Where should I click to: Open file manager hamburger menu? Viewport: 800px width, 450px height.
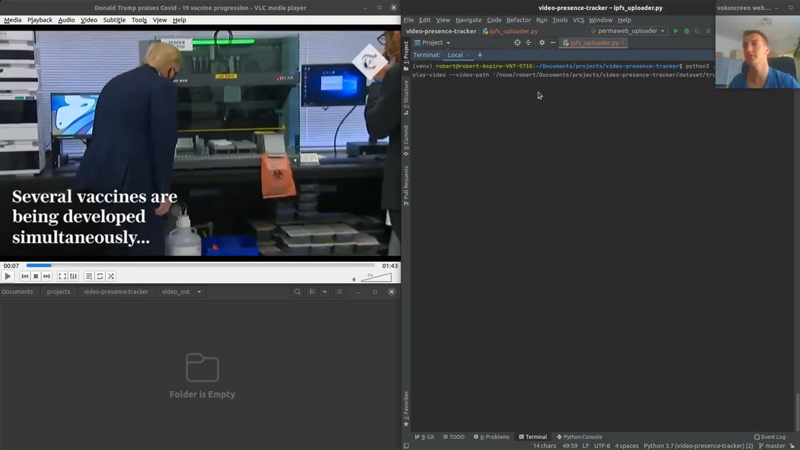[x=339, y=292]
